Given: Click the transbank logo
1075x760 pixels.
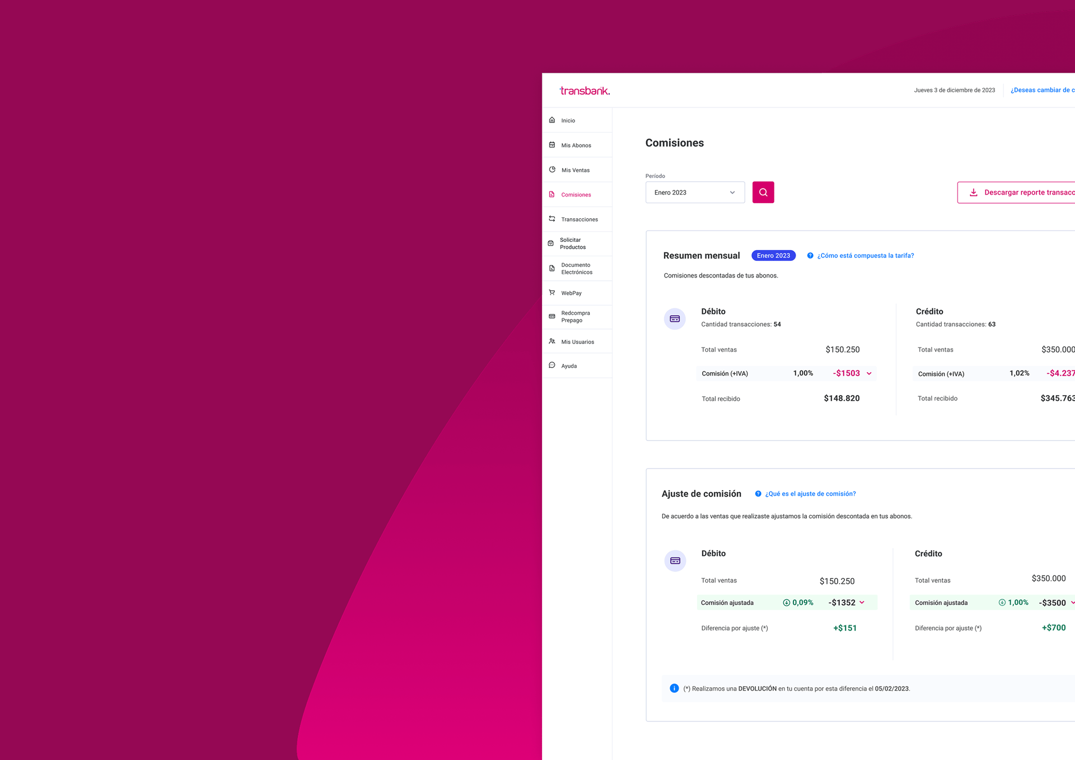Looking at the screenshot, I should click(585, 91).
